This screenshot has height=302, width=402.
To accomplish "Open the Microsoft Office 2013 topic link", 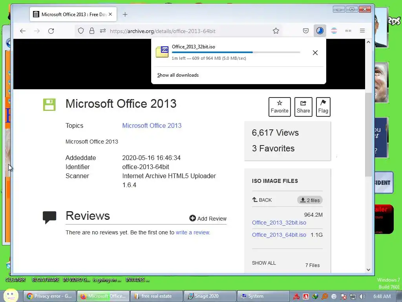I will [x=152, y=125].
